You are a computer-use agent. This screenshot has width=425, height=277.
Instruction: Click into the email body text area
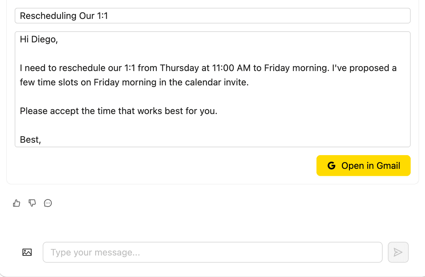click(x=212, y=89)
